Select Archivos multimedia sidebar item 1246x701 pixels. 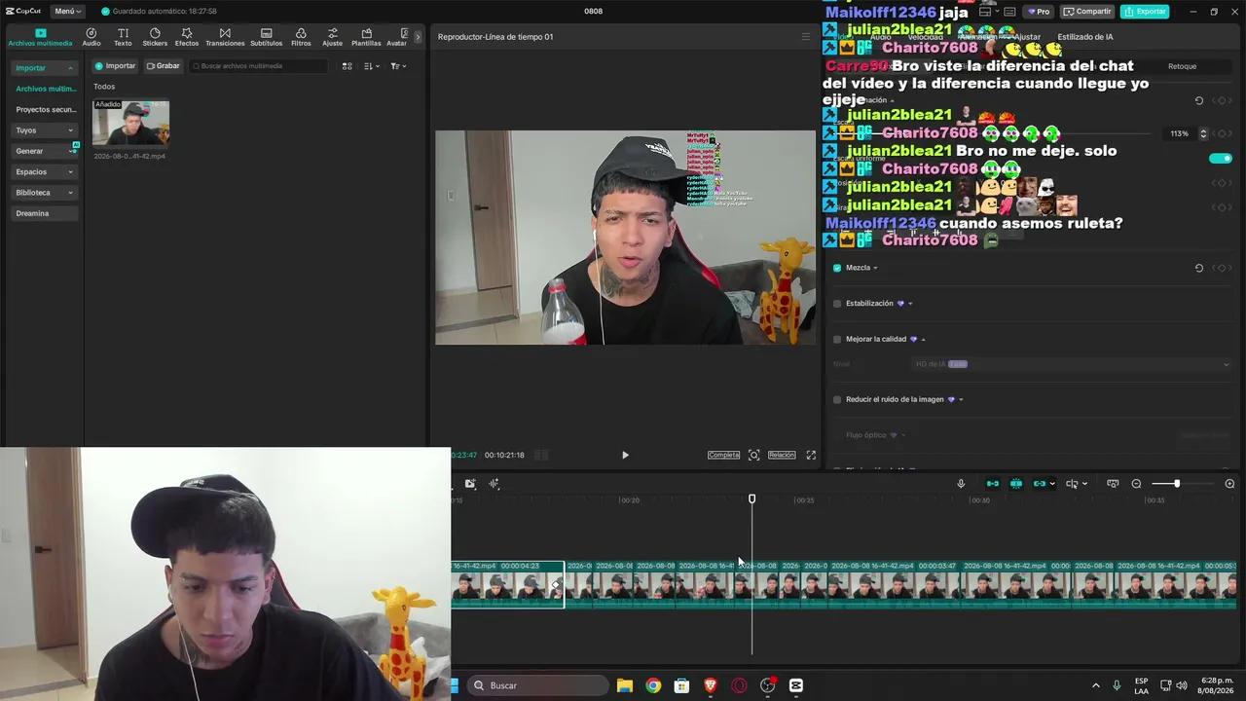coord(45,89)
